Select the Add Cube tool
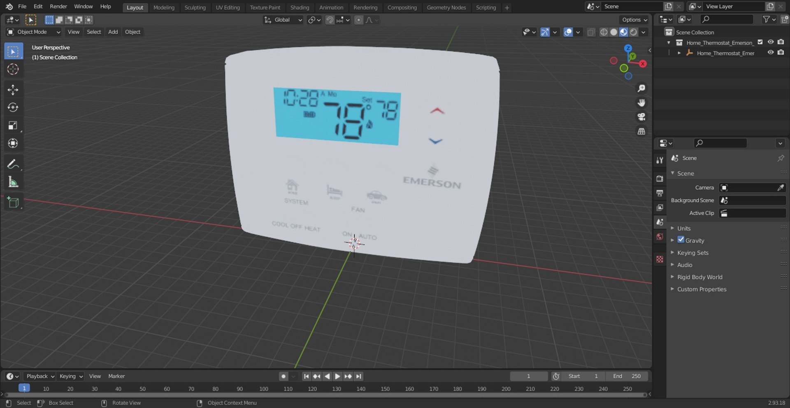The height and width of the screenshot is (408, 790). [x=13, y=203]
